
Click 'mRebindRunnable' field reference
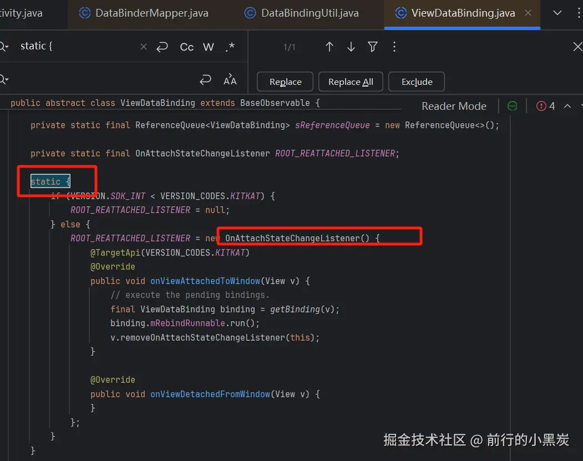[x=187, y=323]
